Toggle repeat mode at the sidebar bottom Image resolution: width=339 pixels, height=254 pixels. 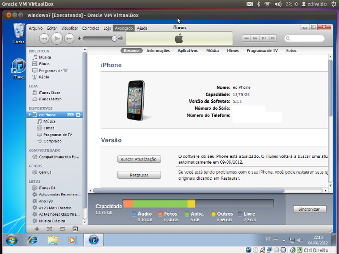pos(62,229)
